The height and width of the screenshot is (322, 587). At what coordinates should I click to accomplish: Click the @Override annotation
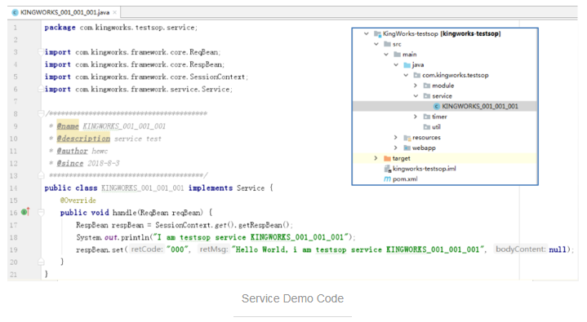pyautogui.click(x=78, y=200)
